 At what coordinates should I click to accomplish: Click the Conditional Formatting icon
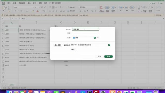coord(101,7)
